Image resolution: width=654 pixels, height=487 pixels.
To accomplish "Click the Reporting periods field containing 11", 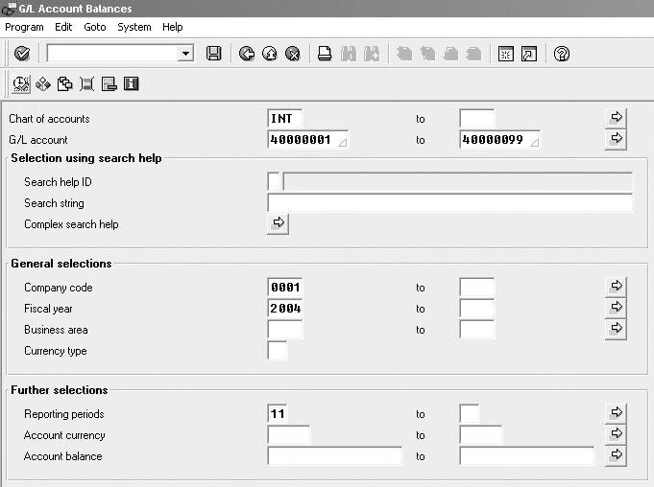I will point(285,414).
